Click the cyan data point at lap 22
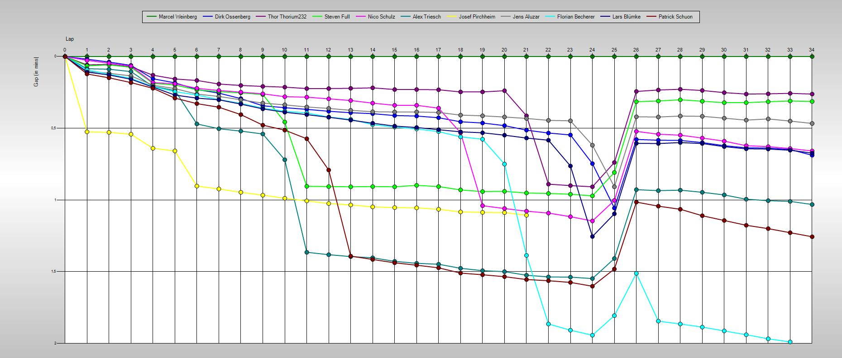This screenshot has height=358, width=842. [549, 324]
